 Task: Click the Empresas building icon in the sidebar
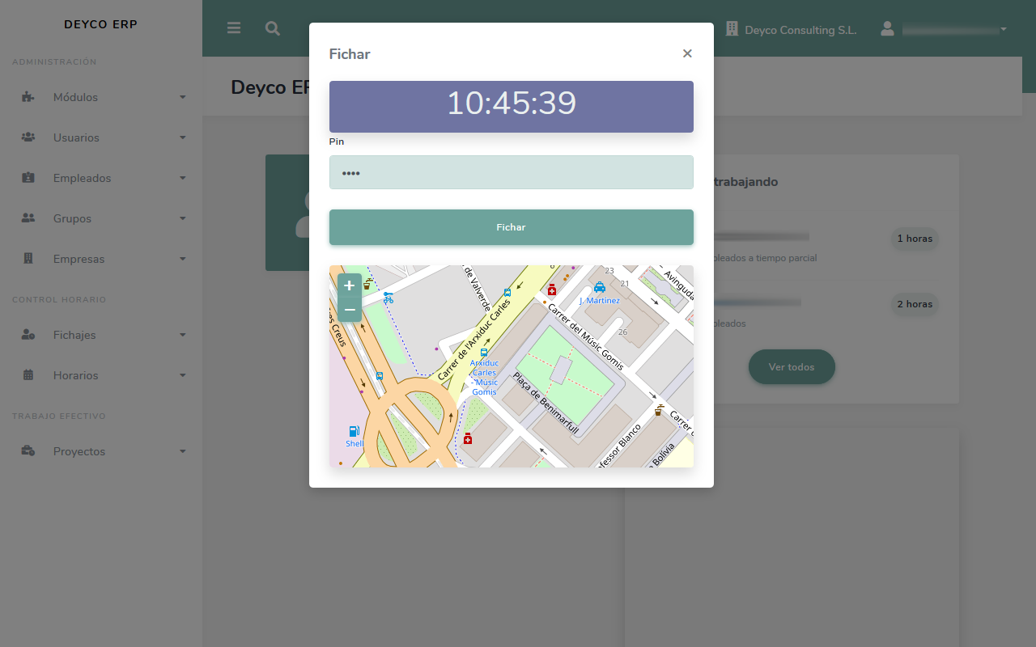click(28, 259)
